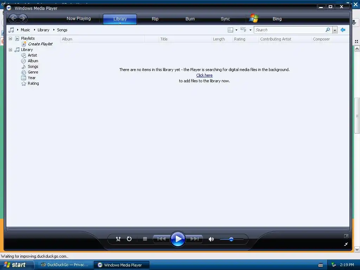
Task: Collapse the Library tree node
Action: click(x=10, y=50)
